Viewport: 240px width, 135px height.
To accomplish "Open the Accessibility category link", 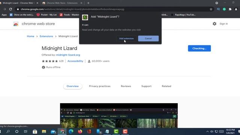I will click(75, 61).
